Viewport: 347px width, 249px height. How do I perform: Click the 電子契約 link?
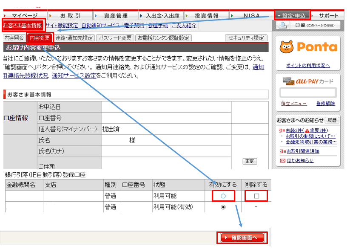click(134, 26)
